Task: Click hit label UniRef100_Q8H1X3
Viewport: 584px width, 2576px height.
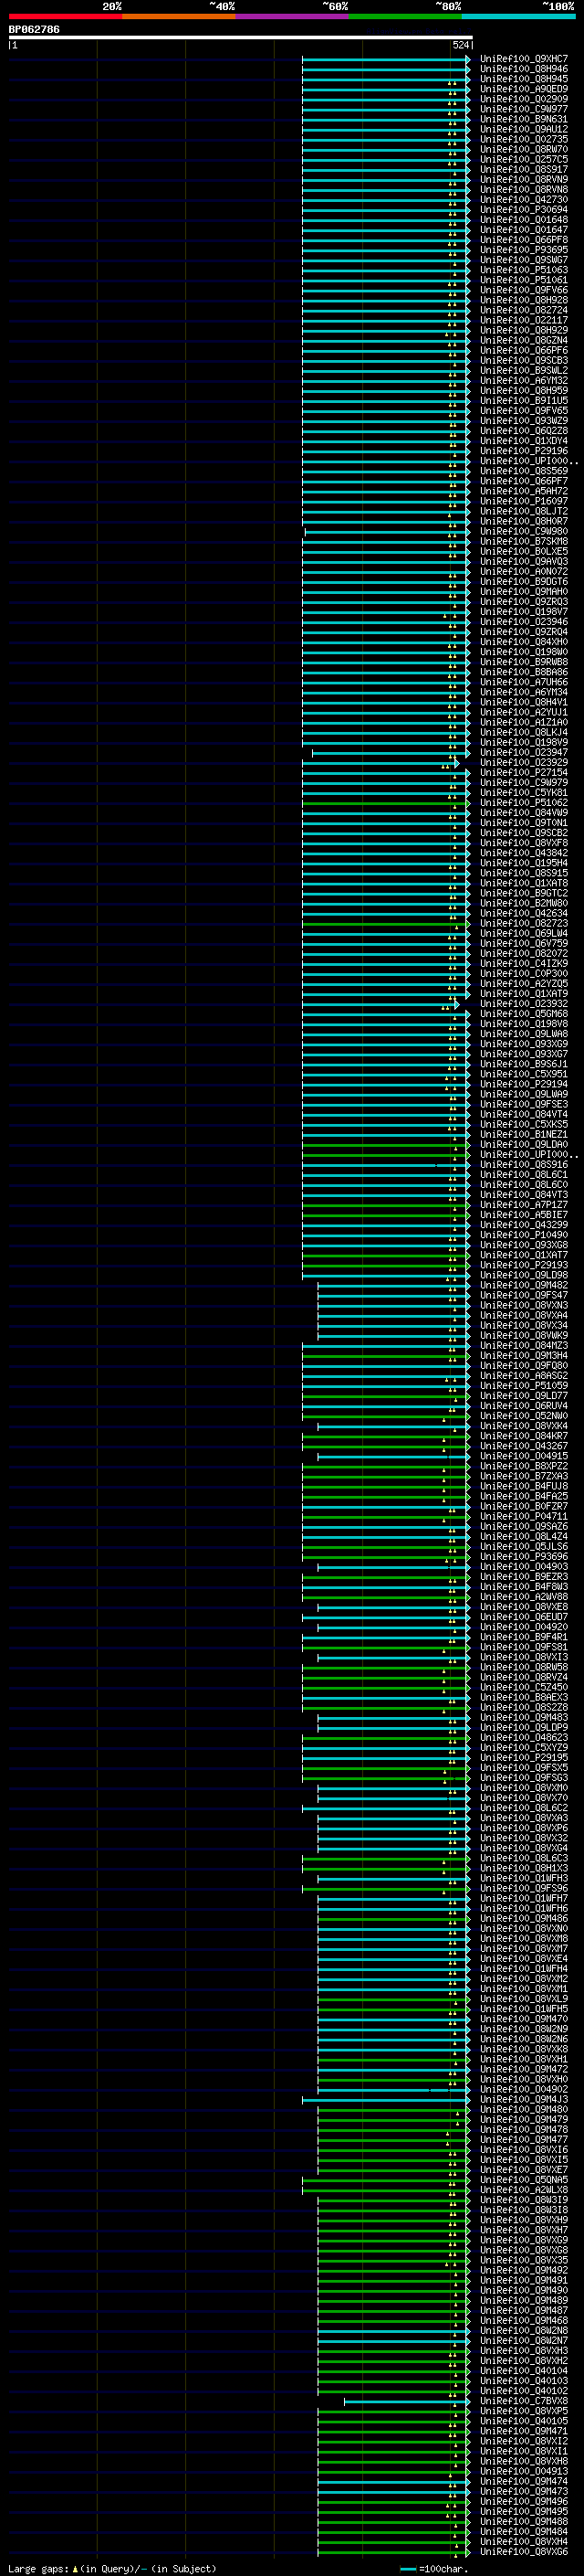Action: point(524,1868)
